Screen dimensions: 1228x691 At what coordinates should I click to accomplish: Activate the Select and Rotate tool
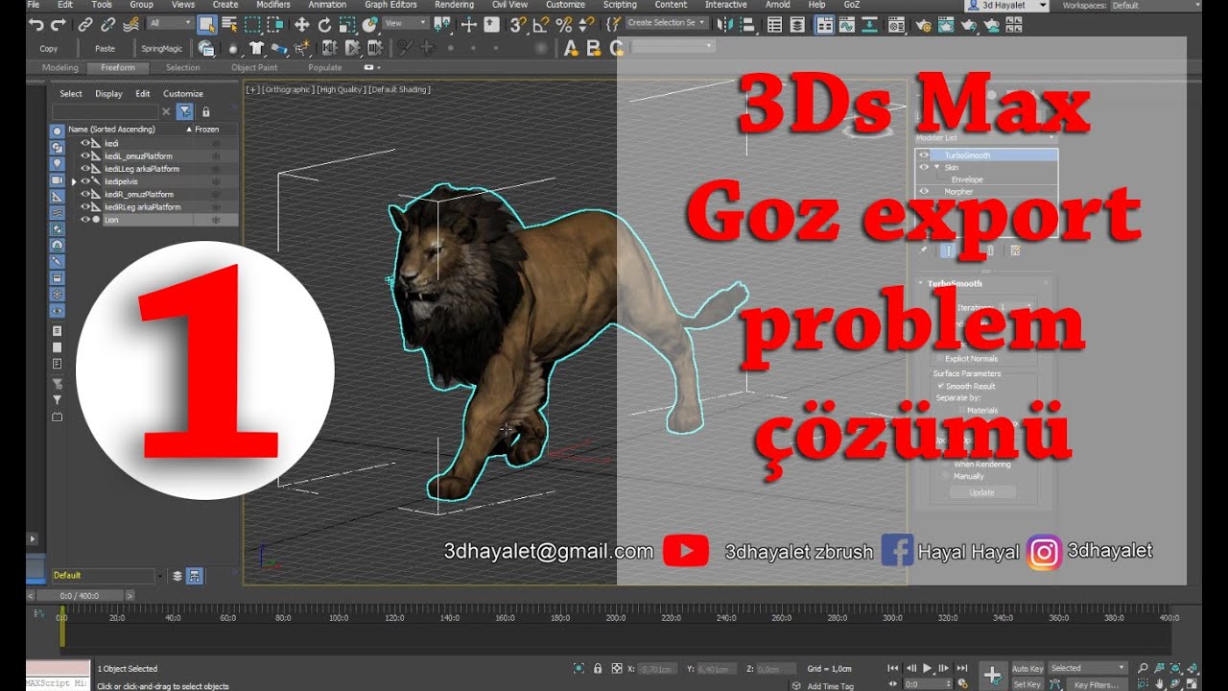(x=324, y=24)
